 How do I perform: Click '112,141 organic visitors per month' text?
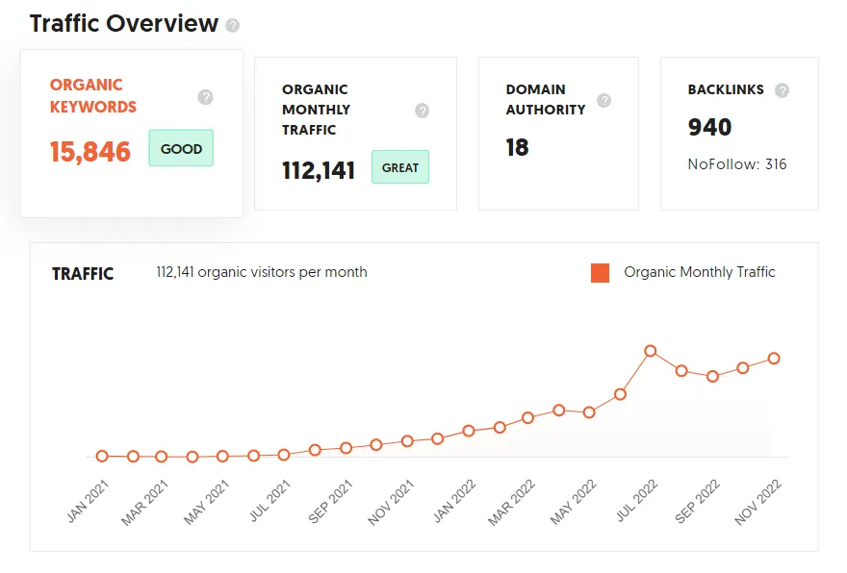coord(262,272)
